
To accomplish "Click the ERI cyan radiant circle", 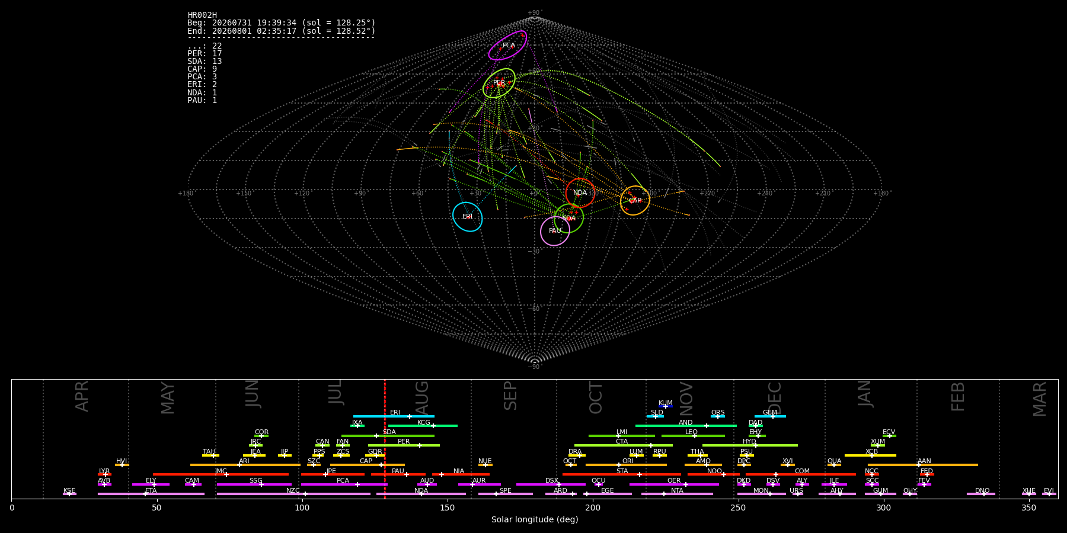I will coord(468,217).
